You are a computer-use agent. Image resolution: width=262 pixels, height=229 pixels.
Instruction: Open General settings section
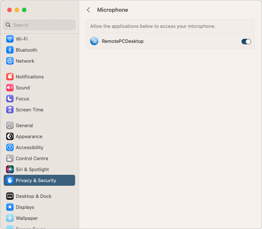[x=24, y=125]
